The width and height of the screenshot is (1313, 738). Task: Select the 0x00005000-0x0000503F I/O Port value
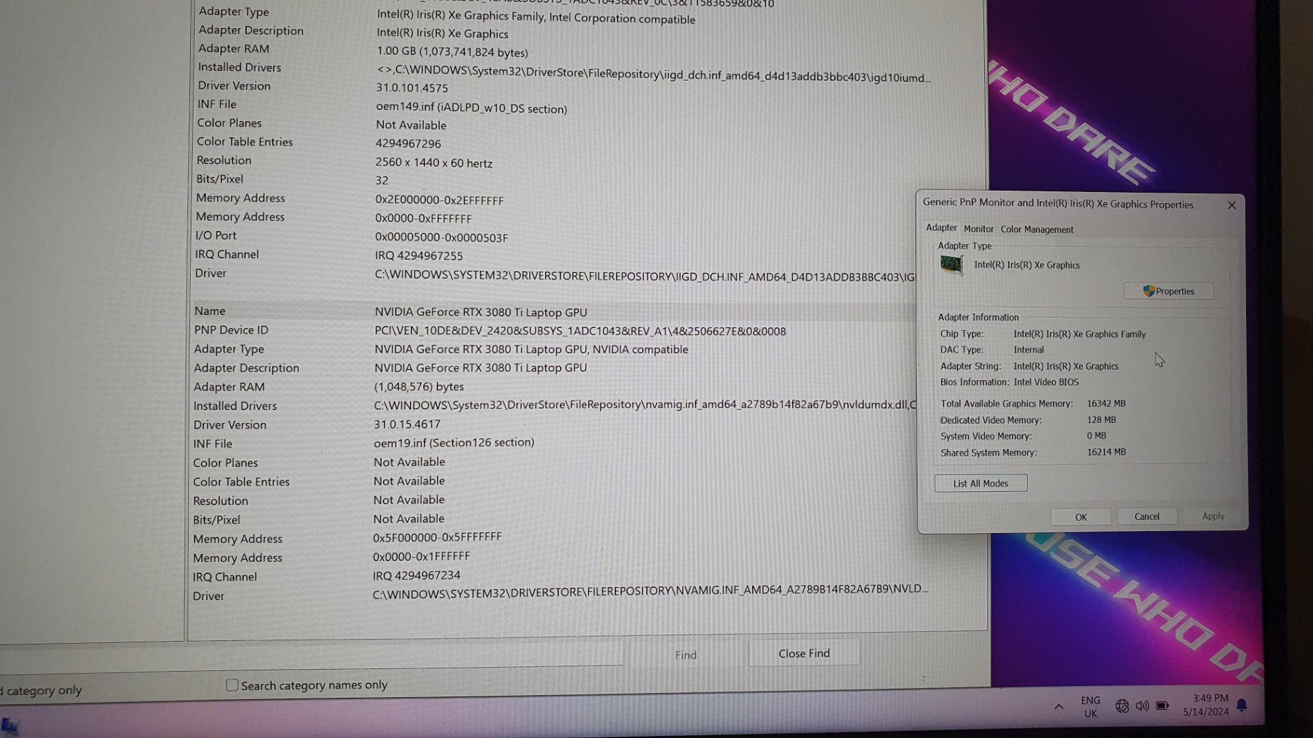(x=441, y=237)
